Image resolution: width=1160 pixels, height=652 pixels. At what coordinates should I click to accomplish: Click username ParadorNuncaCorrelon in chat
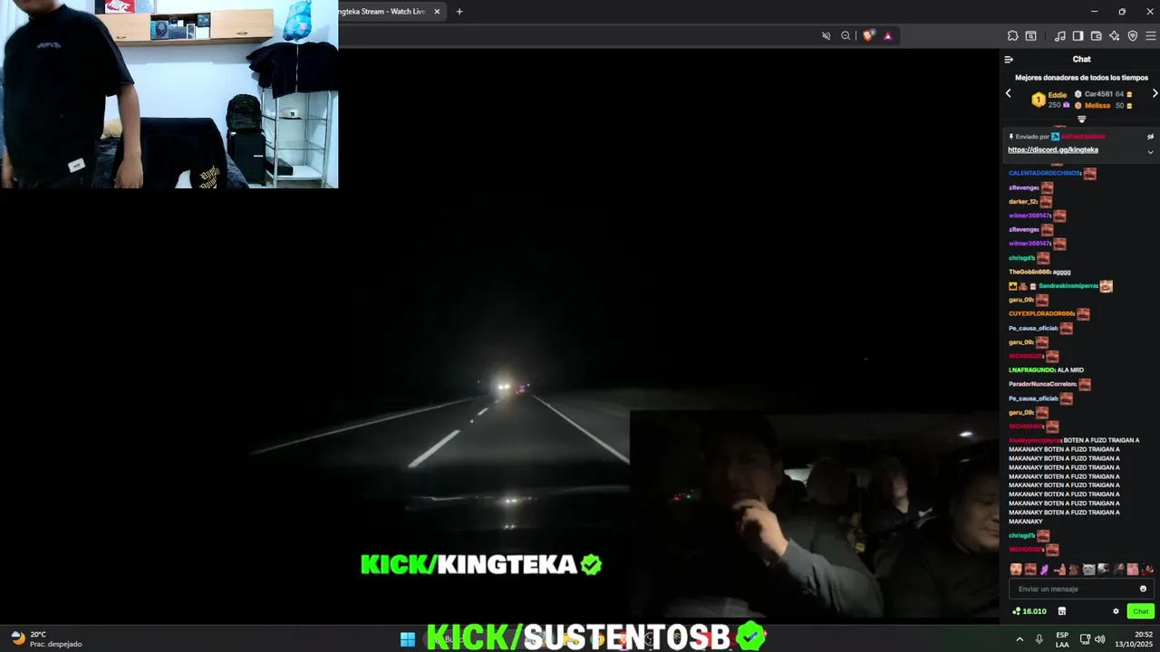tap(1042, 384)
